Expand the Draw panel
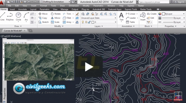186x103 pixels. tap(18, 26)
